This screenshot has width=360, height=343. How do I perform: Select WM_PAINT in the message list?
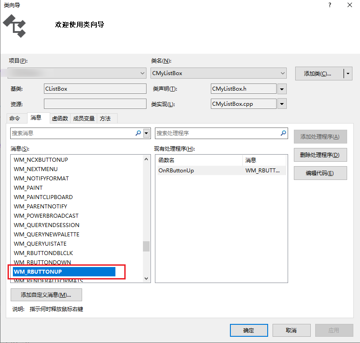pyautogui.click(x=28, y=188)
